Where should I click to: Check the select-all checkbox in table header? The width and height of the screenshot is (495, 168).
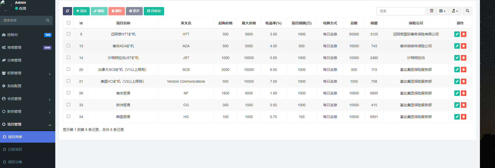tap(68, 23)
